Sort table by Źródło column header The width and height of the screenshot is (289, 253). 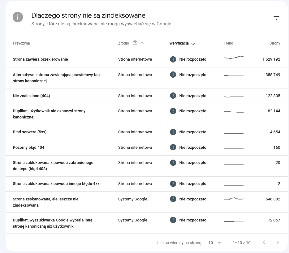123,43
